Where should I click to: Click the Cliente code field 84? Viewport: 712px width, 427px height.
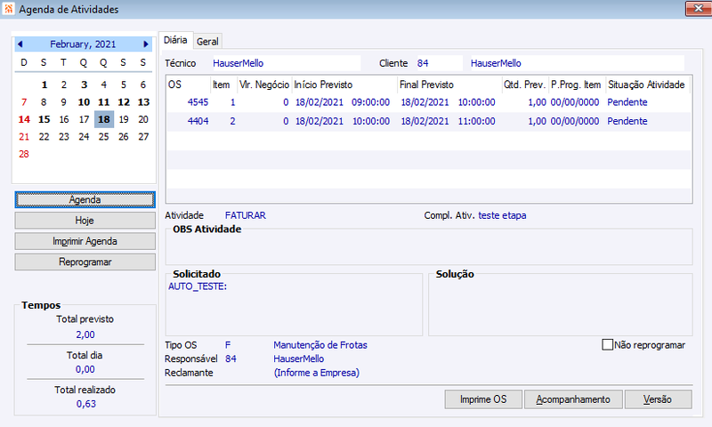pyautogui.click(x=439, y=63)
